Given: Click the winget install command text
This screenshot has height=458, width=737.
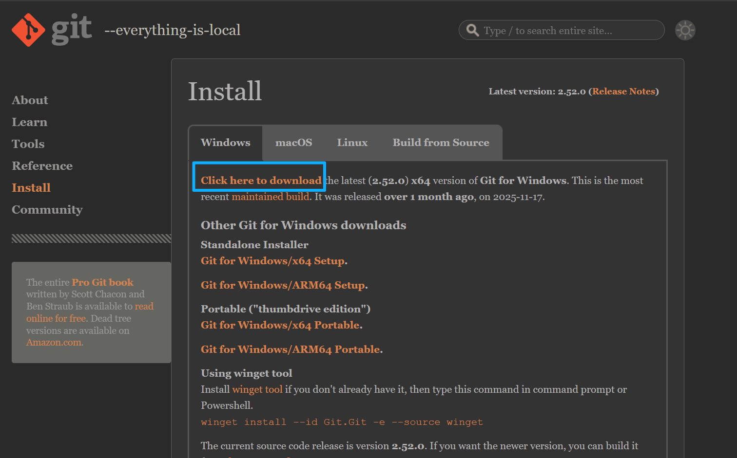Looking at the screenshot, I should [342, 422].
